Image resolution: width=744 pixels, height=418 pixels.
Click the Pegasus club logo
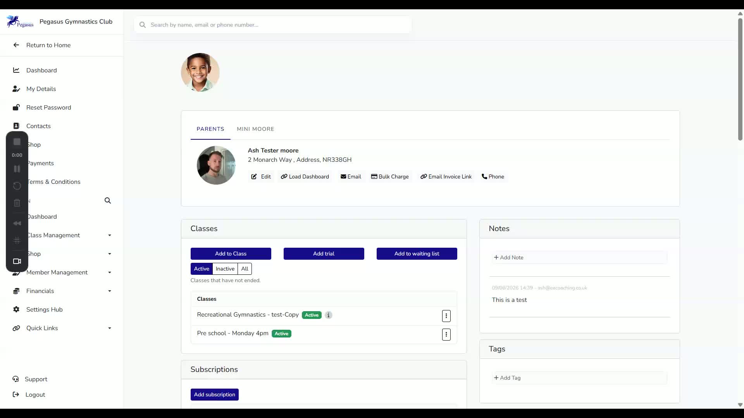coord(20,22)
